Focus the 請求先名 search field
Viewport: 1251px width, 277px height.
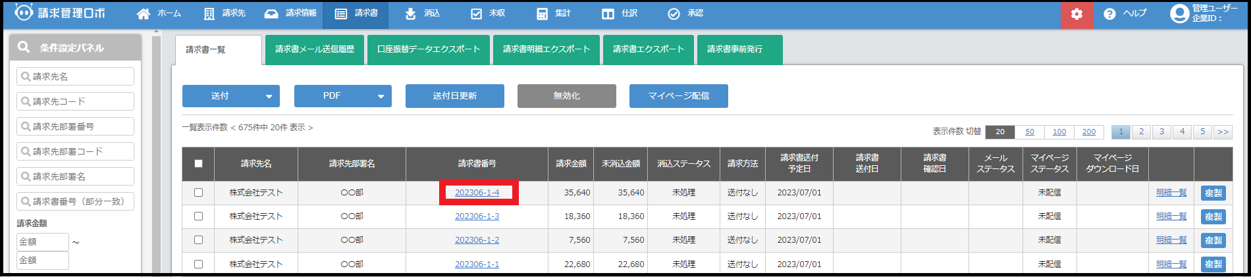75,76
